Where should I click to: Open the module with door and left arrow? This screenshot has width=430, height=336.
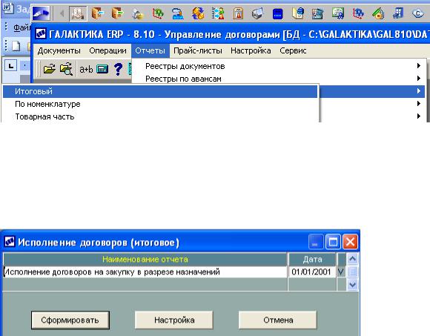point(97,13)
